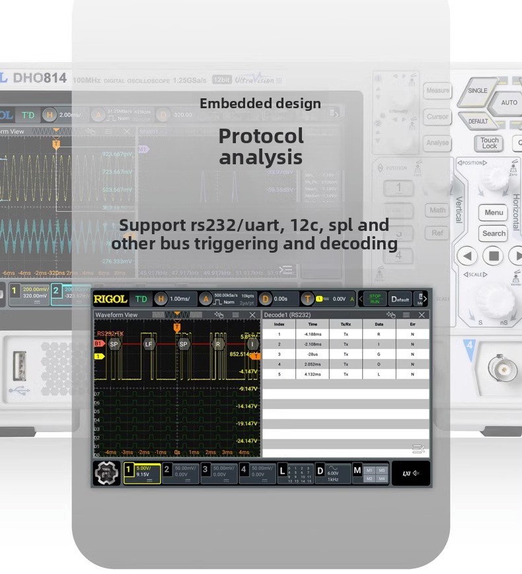This screenshot has width=522, height=574.
Task: Expand the result list icon in the Decode panel
Action: (x=418, y=449)
